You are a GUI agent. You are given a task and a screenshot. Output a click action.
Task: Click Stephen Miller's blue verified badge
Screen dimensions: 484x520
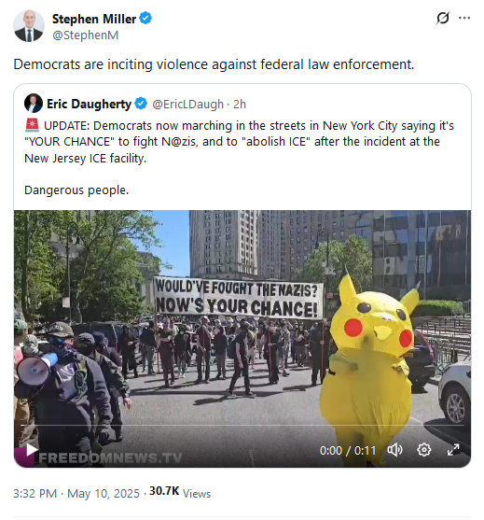(x=145, y=18)
